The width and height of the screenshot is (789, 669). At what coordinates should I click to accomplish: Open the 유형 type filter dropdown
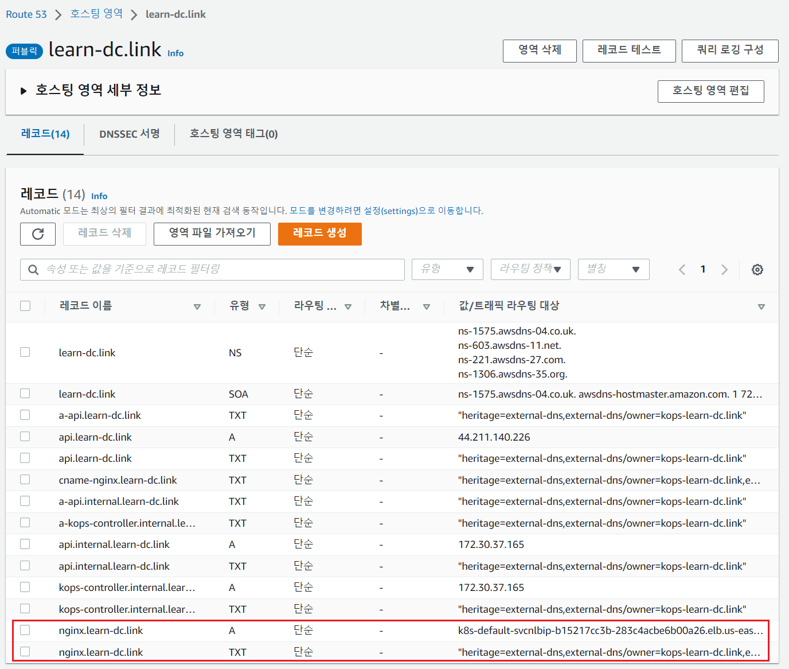[447, 269]
